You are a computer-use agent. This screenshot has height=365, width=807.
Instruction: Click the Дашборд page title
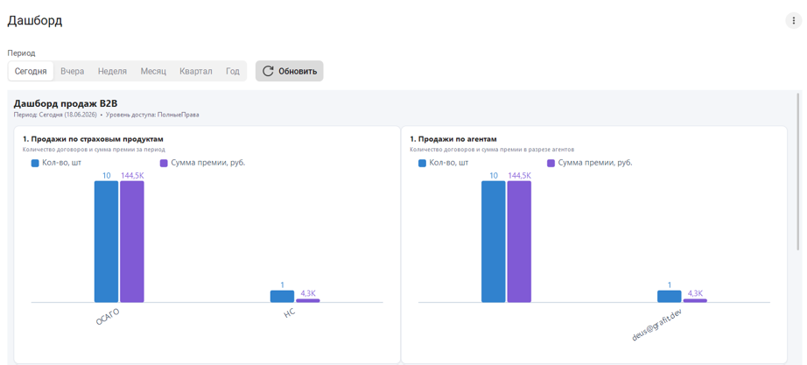[x=34, y=21]
